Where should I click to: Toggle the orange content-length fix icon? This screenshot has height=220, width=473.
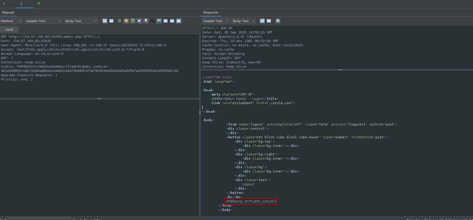[x=126, y=21]
